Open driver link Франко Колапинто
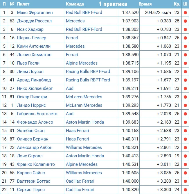This screenshot has height=194, width=189. (36, 164)
